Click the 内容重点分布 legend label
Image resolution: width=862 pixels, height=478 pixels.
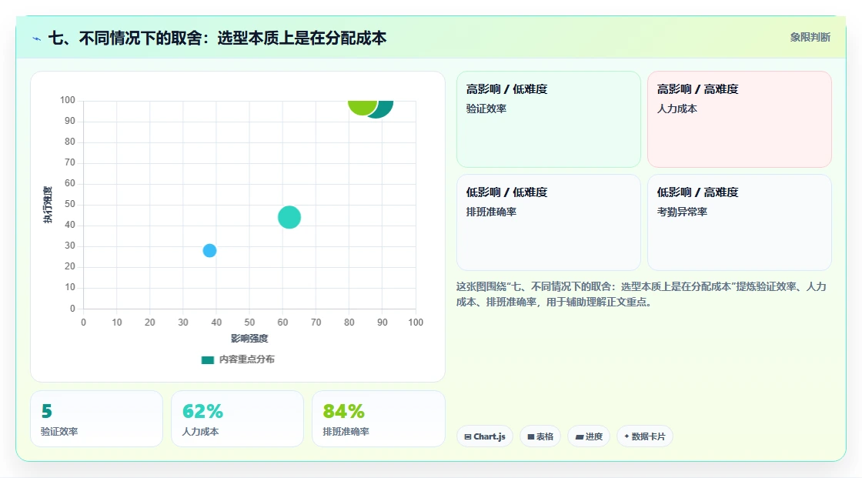pos(246,359)
